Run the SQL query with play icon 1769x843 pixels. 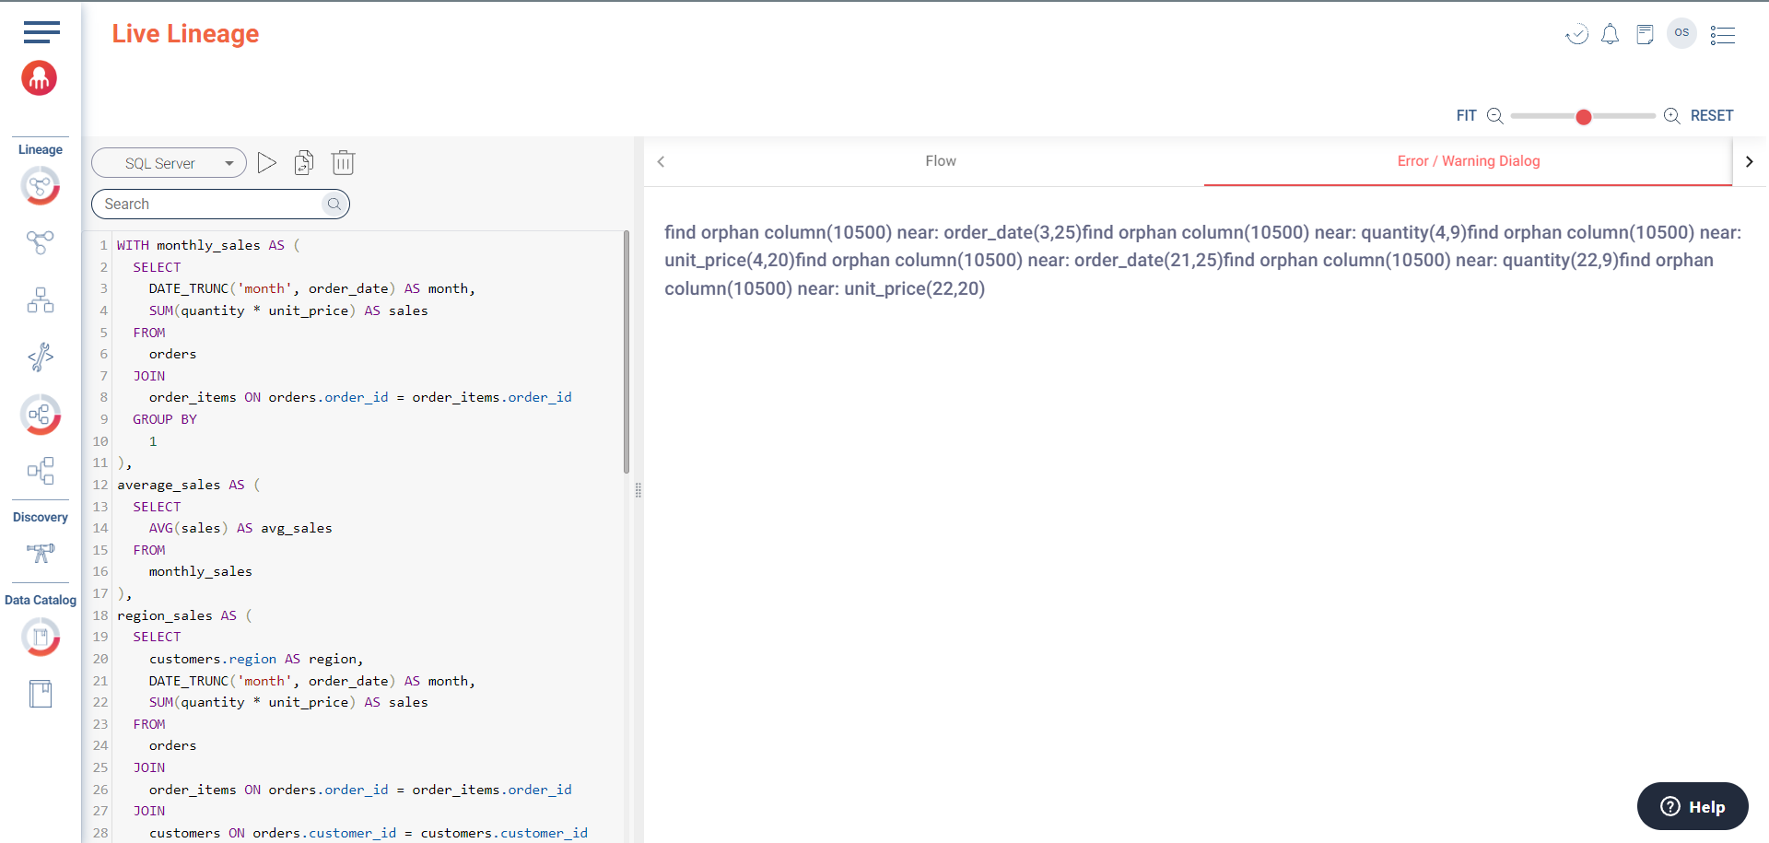266,163
